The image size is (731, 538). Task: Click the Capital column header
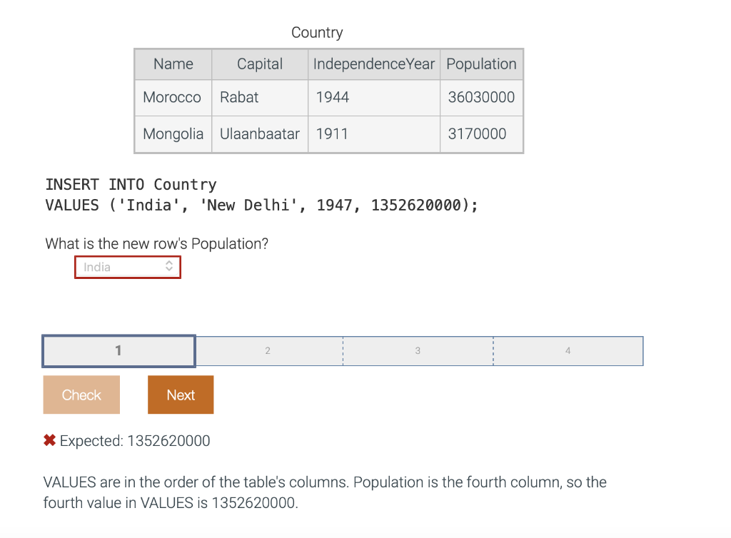click(259, 64)
